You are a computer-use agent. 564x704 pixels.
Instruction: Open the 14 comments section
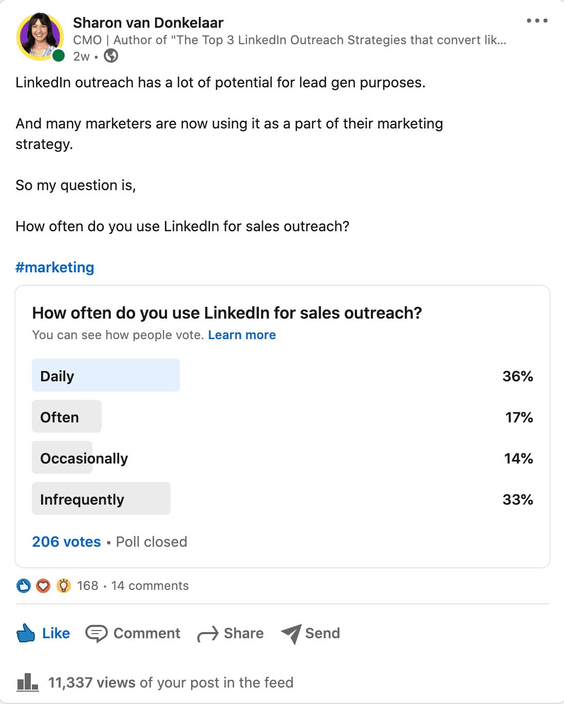tap(150, 586)
